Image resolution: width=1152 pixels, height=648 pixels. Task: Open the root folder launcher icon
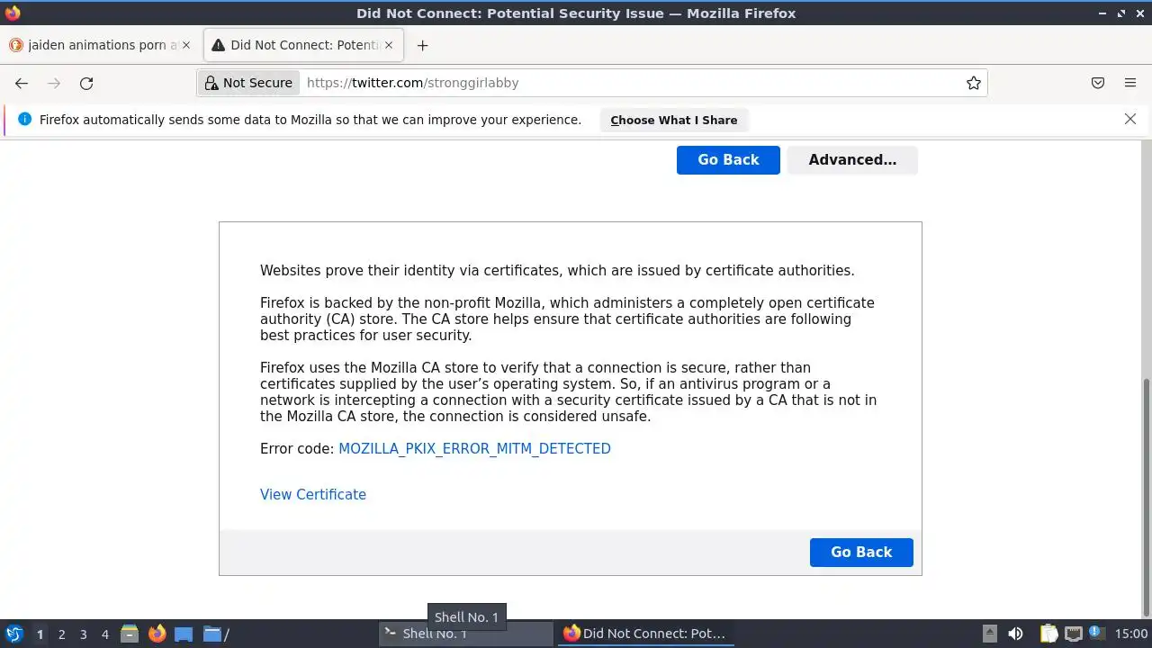pos(215,634)
